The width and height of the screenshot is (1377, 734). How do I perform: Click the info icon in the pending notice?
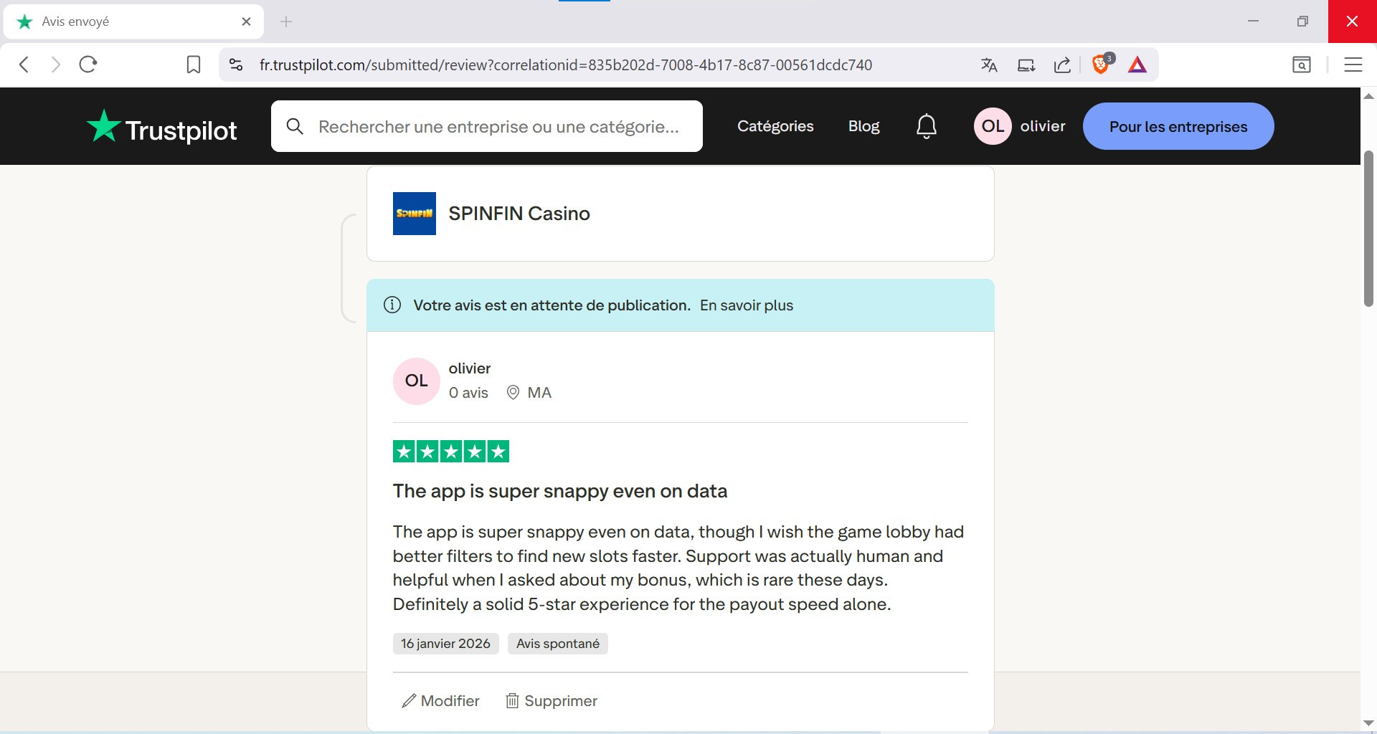[392, 305]
